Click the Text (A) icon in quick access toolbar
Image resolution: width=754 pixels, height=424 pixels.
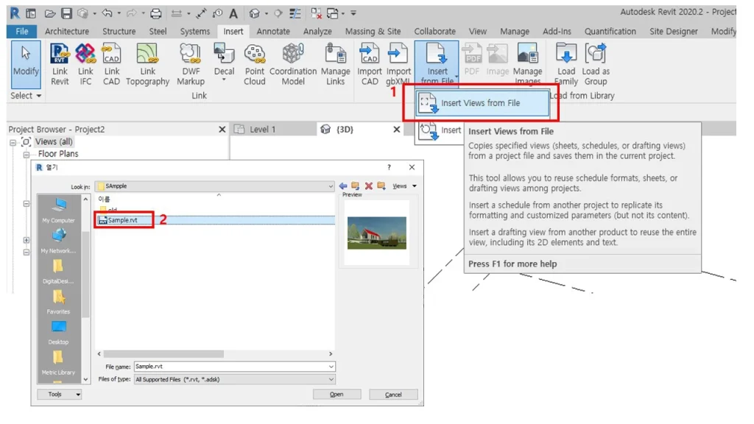click(233, 13)
